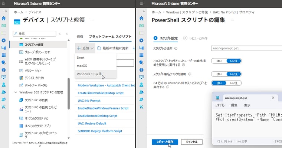Set logged-on user credentials toggle to はい
The image size is (282, 148).
coord(219,61)
